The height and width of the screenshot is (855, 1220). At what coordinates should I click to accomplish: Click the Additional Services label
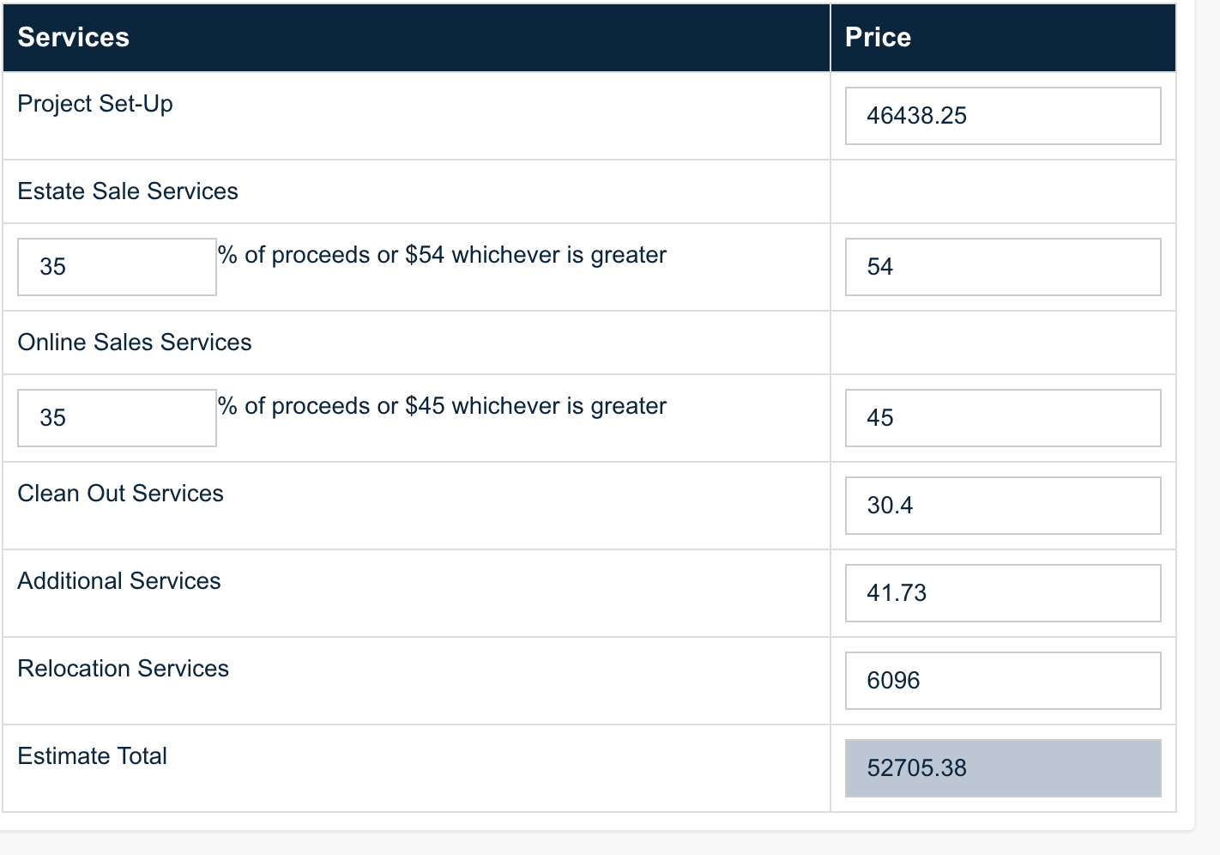coord(119,581)
